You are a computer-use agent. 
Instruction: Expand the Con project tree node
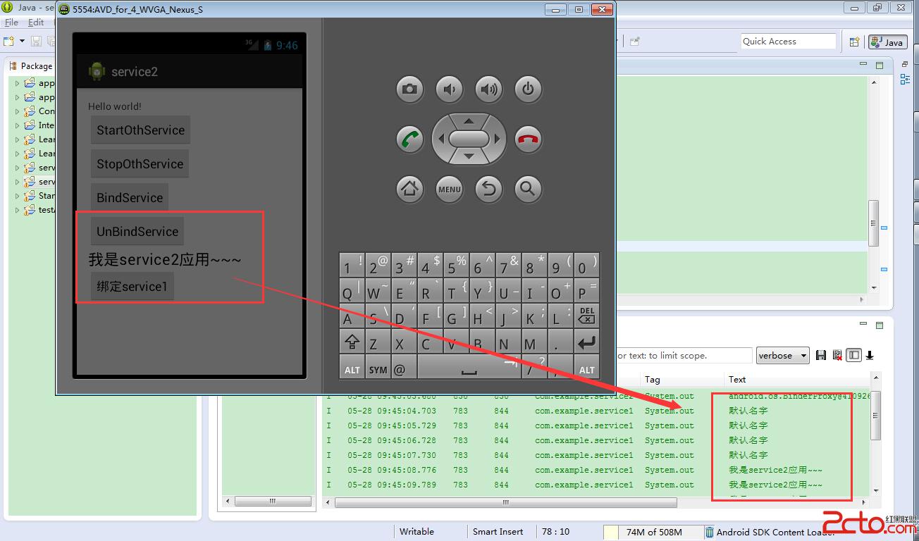(18, 111)
